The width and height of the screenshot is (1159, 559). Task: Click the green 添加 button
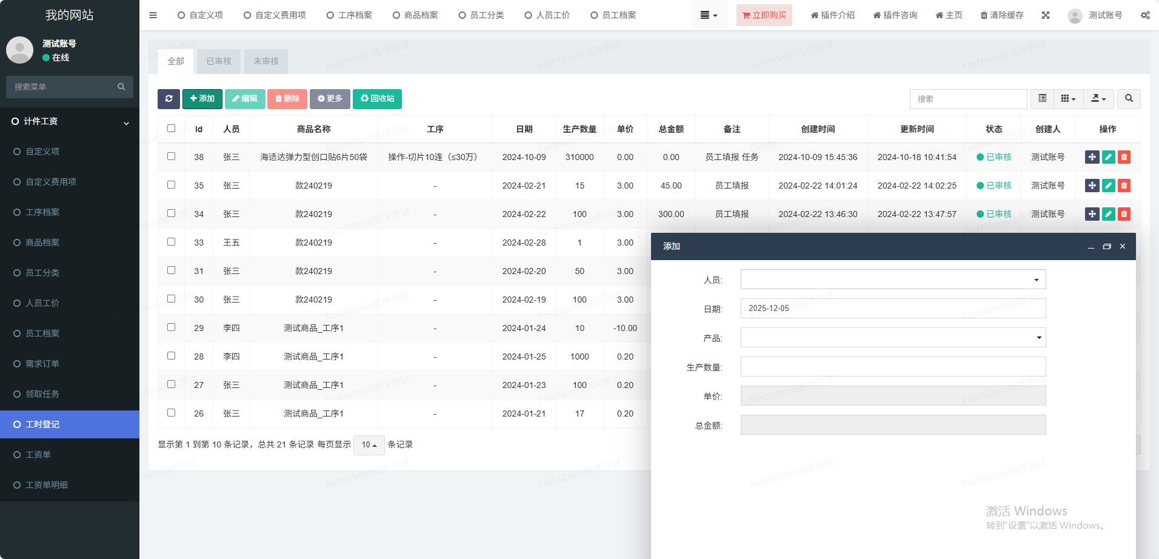click(x=202, y=99)
